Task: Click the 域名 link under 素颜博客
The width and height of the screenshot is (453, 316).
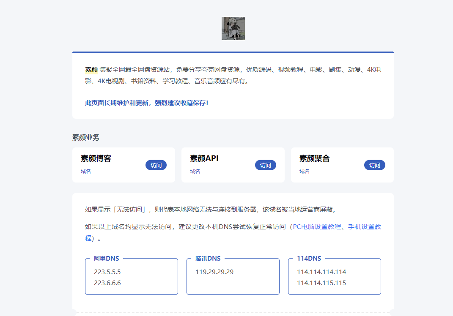Action: pyautogui.click(x=85, y=172)
